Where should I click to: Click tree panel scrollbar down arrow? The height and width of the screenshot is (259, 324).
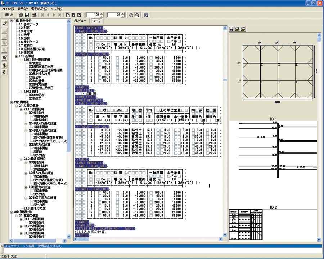[x=69, y=236]
